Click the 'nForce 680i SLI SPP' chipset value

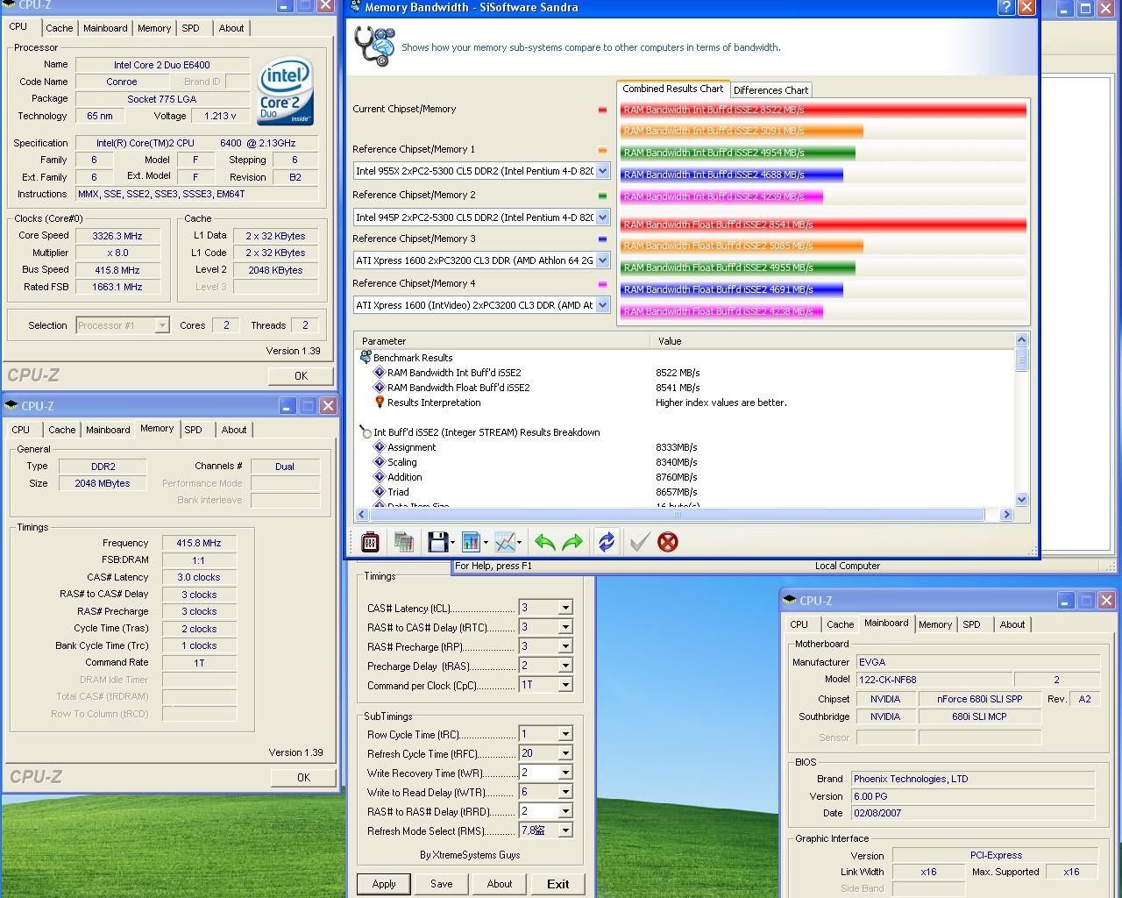tap(979, 699)
